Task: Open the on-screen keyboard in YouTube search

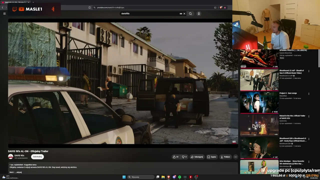Action: [181, 14]
